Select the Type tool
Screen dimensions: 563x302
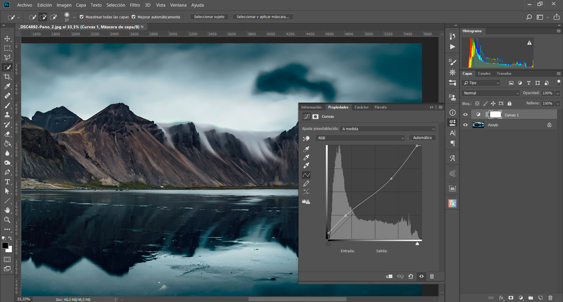[x=7, y=182]
